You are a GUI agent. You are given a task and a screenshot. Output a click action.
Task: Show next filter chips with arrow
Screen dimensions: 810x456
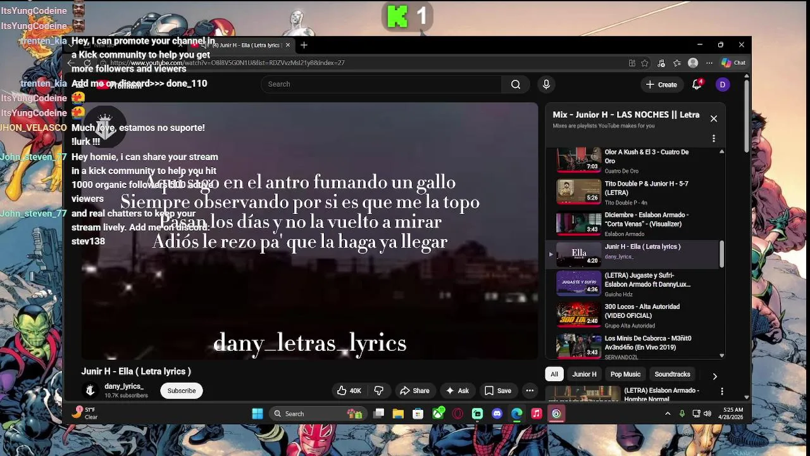click(x=714, y=376)
